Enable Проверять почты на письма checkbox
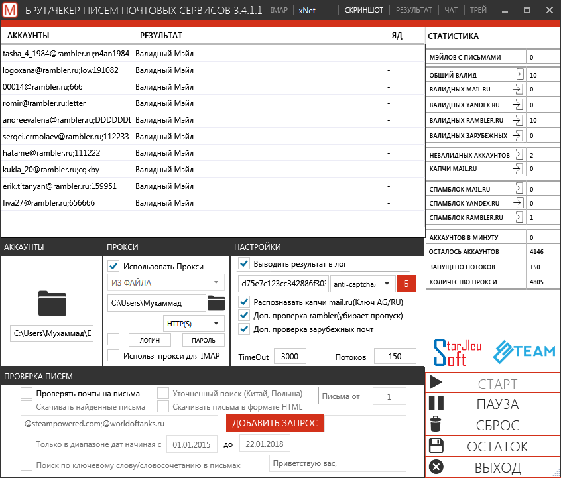Screen dimensions: 561x478 27,393
